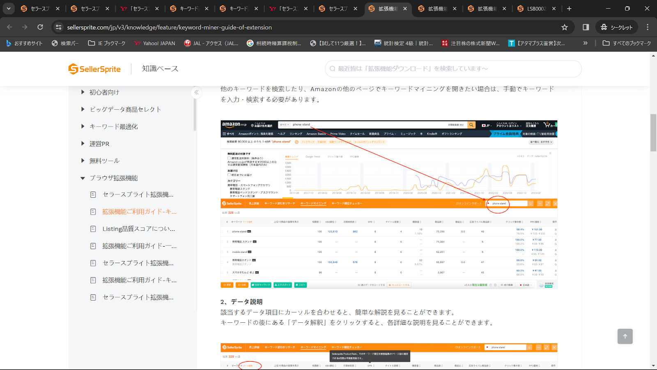Switch to the first セラースプ browser tab

(x=39, y=9)
